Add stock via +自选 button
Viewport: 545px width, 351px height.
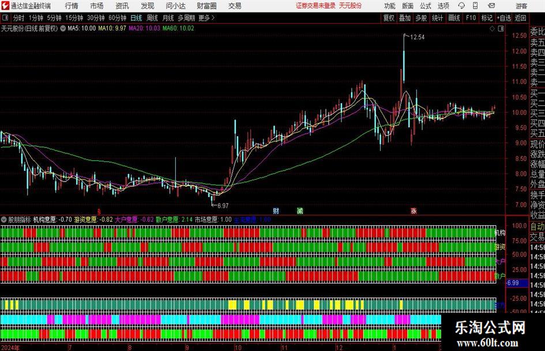(x=503, y=18)
